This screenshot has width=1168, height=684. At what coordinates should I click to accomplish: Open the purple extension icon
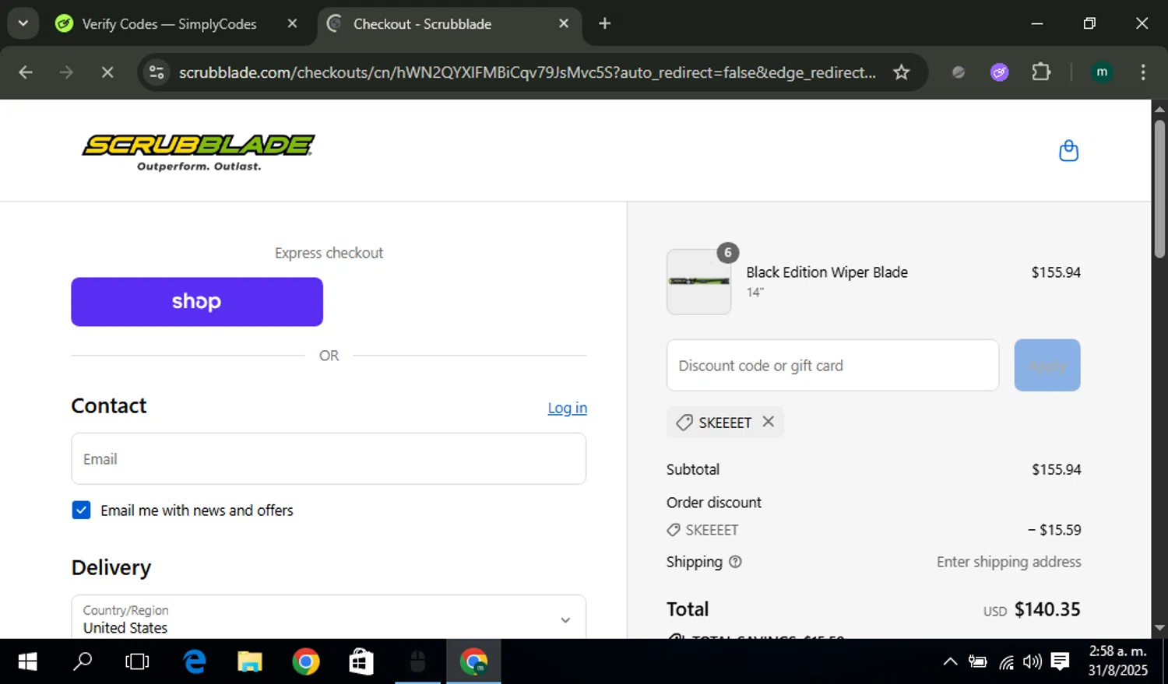coord(1000,72)
